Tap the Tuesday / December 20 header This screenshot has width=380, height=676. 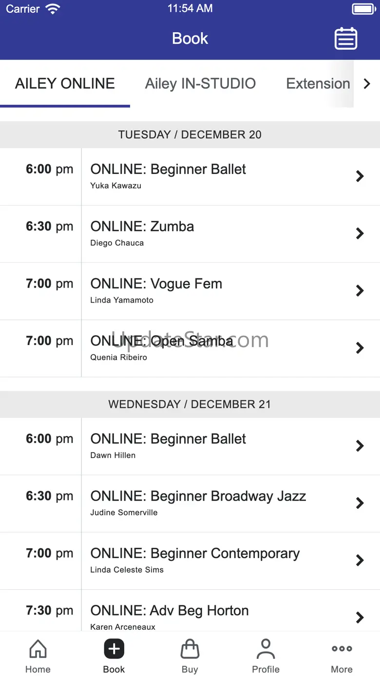[190, 135]
